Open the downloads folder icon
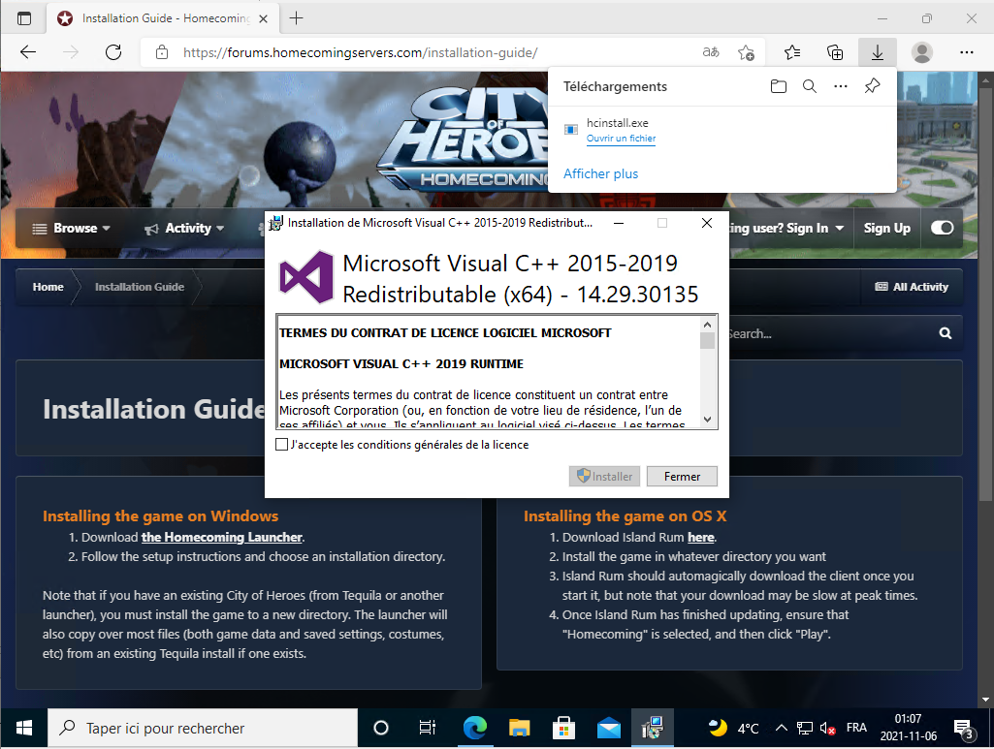 coord(778,86)
